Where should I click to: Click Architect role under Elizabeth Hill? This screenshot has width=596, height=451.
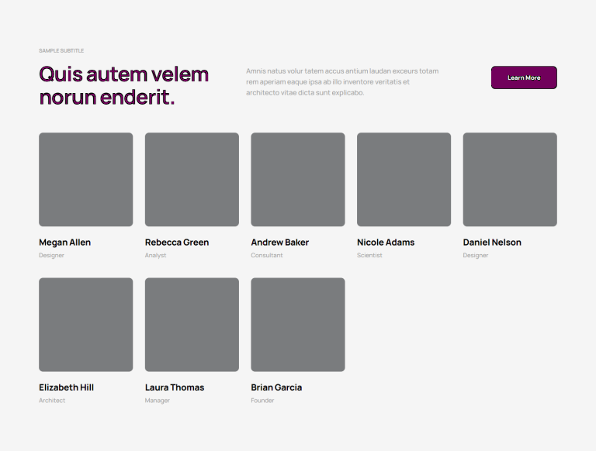[x=52, y=400]
